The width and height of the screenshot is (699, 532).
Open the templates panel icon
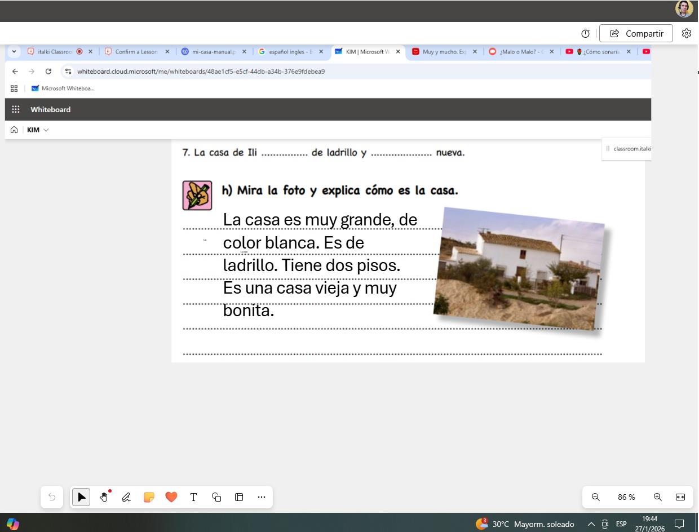pos(239,497)
